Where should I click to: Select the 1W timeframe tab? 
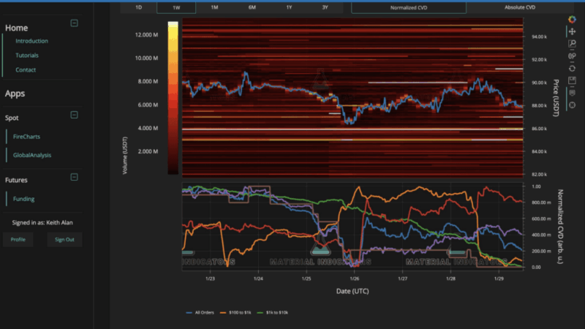tap(176, 7)
